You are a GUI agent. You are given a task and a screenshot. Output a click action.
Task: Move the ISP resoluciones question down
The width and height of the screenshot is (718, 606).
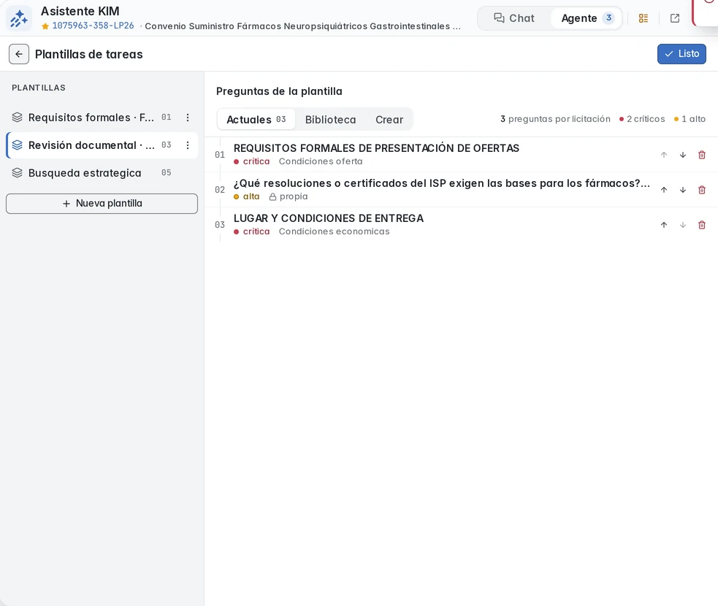click(x=683, y=190)
